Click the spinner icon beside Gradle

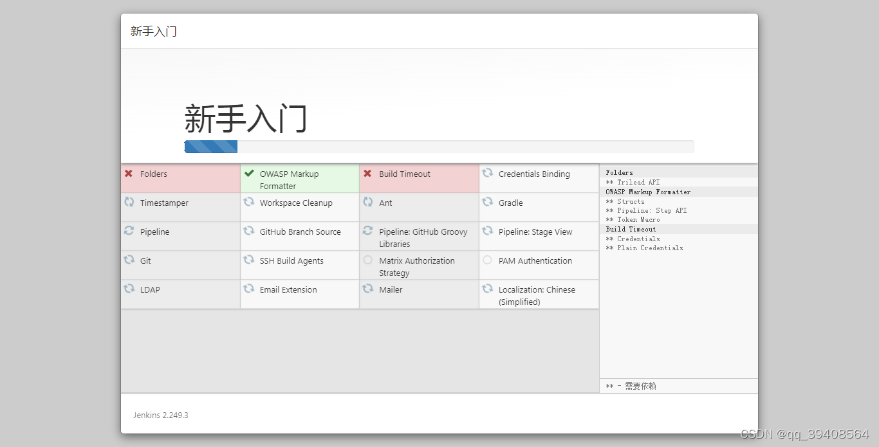pos(487,202)
